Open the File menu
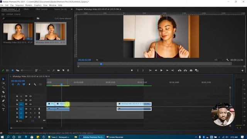247x139 pixels. [2, 5]
